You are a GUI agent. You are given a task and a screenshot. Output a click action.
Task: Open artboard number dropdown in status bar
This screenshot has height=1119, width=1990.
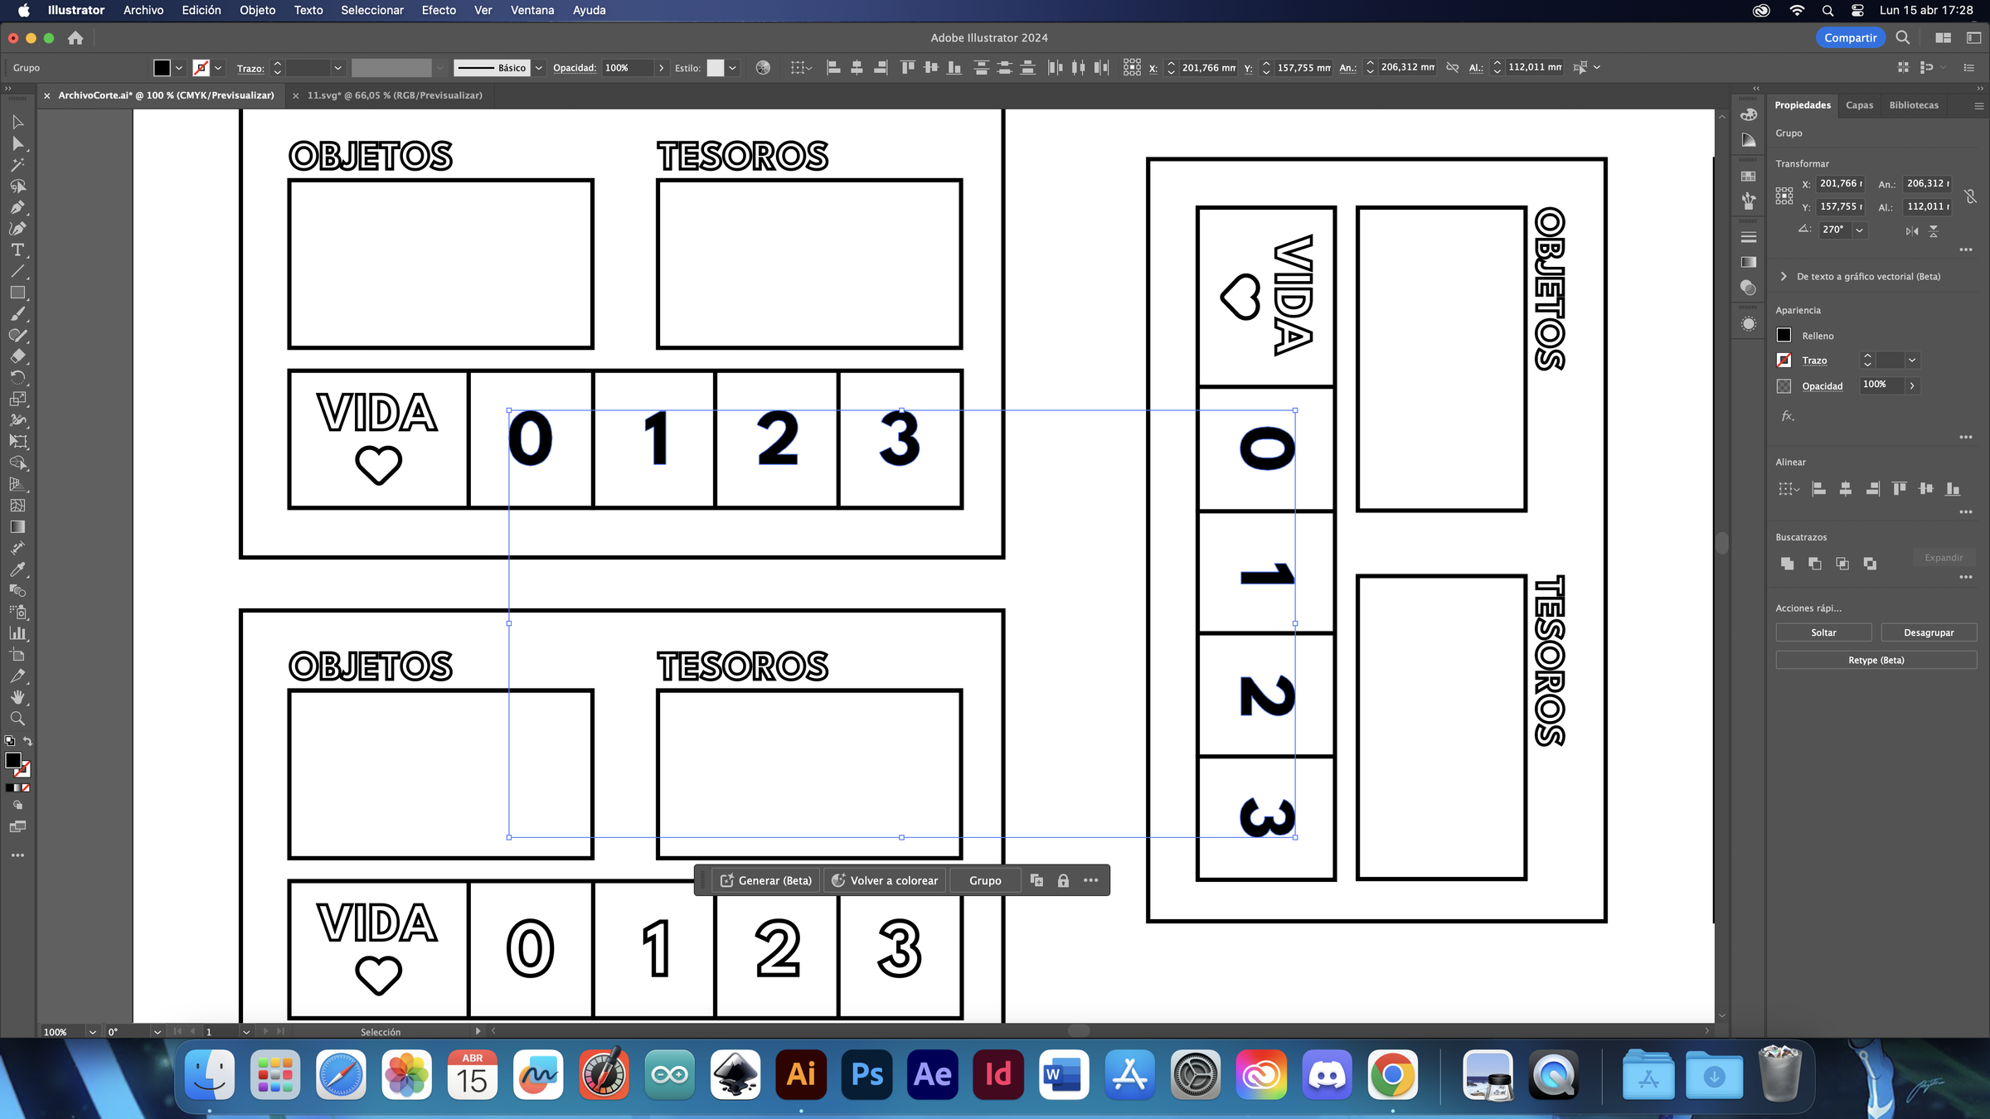tap(246, 1032)
